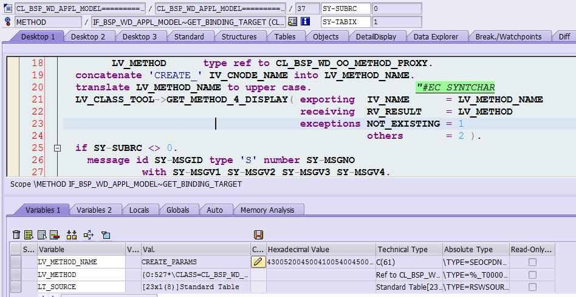Click the delete row icon with red bar
This screenshot has height=297, width=576.
[55, 235]
